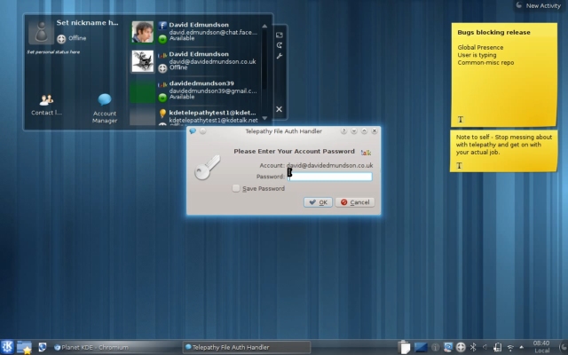Click the green Available icon for davidedmundson39
The image size is (568, 355).
(x=162, y=97)
